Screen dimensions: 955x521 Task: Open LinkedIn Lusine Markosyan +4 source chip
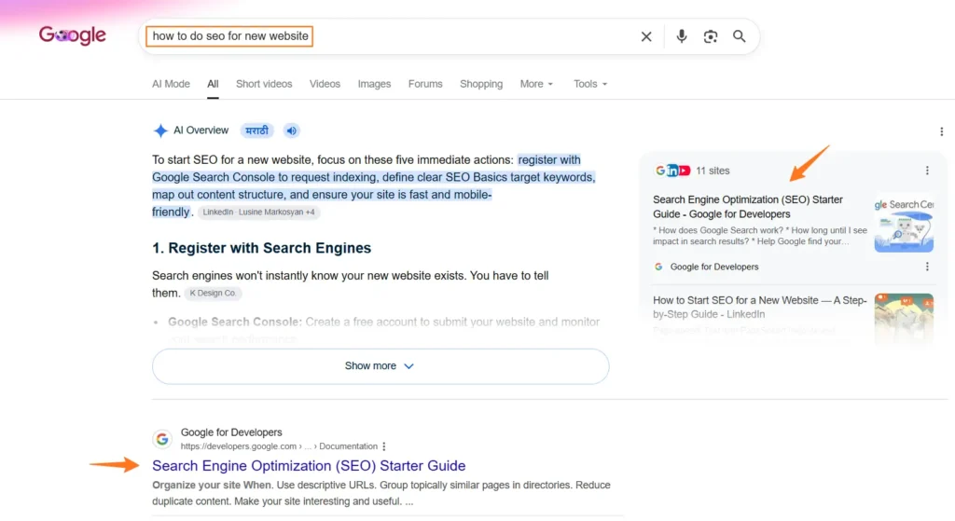pos(259,212)
